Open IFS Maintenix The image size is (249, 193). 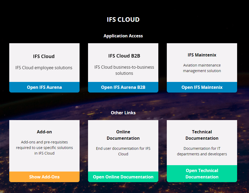(202, 87)
